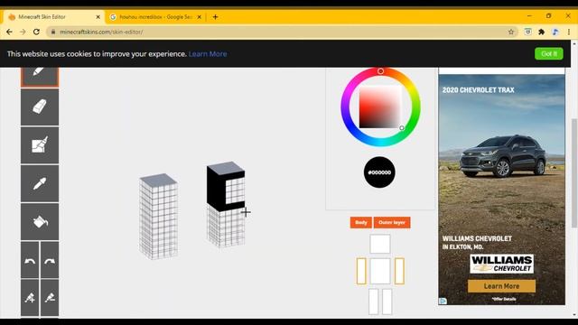The width and height of the screenshot is (578, 325).
Task: Select the paint bucket fill tool
Action: [x=40, y=222]
